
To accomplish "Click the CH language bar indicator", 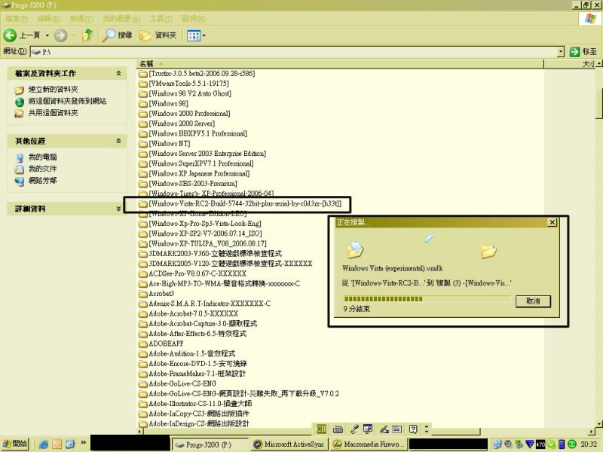I will tap(321, 429).
